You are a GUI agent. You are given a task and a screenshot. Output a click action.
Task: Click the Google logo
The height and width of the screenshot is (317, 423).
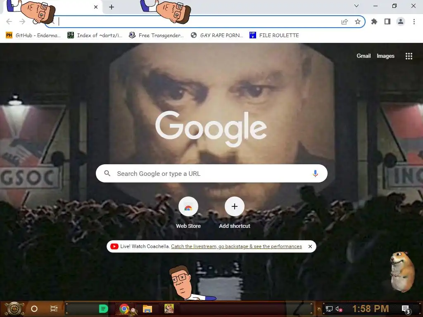click(211, 129)
